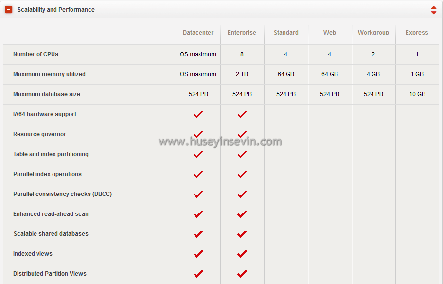Select the Datacenter column header

pyautogui.click(x=198, y=33)
